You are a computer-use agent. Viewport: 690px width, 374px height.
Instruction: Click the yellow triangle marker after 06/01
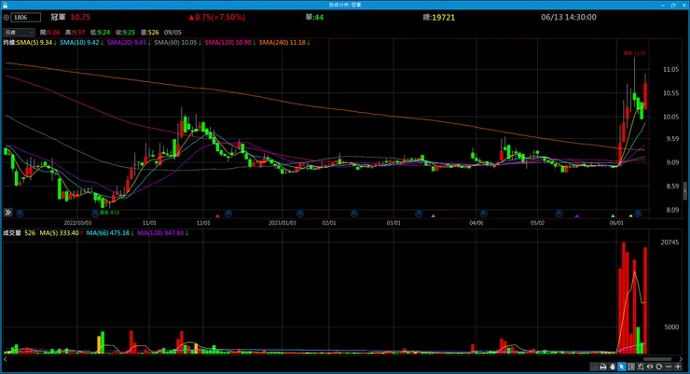pos(630,215)
